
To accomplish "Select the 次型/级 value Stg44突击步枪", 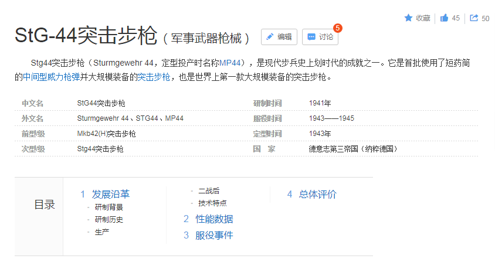I will 100,149.
